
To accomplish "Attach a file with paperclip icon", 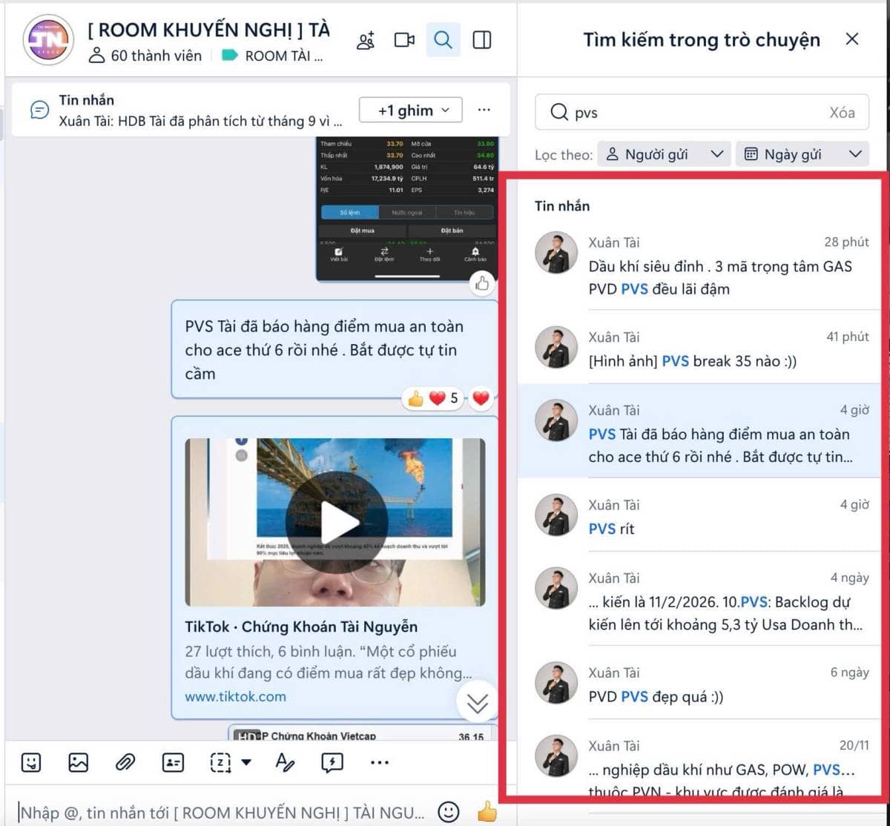I will (x=125, y=762).
